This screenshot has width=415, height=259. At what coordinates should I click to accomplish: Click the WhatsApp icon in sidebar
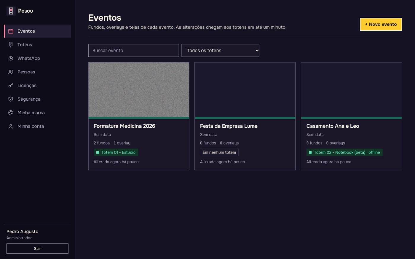(11, 58)
